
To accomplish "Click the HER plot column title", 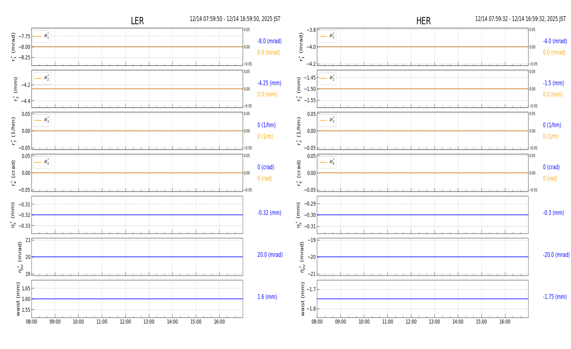I will tap(423, 21).
